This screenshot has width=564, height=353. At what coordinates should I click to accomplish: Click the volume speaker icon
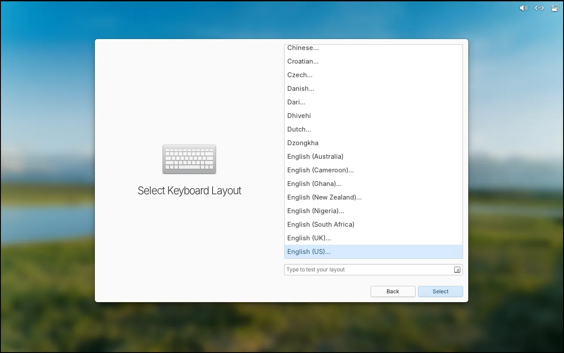523,8
